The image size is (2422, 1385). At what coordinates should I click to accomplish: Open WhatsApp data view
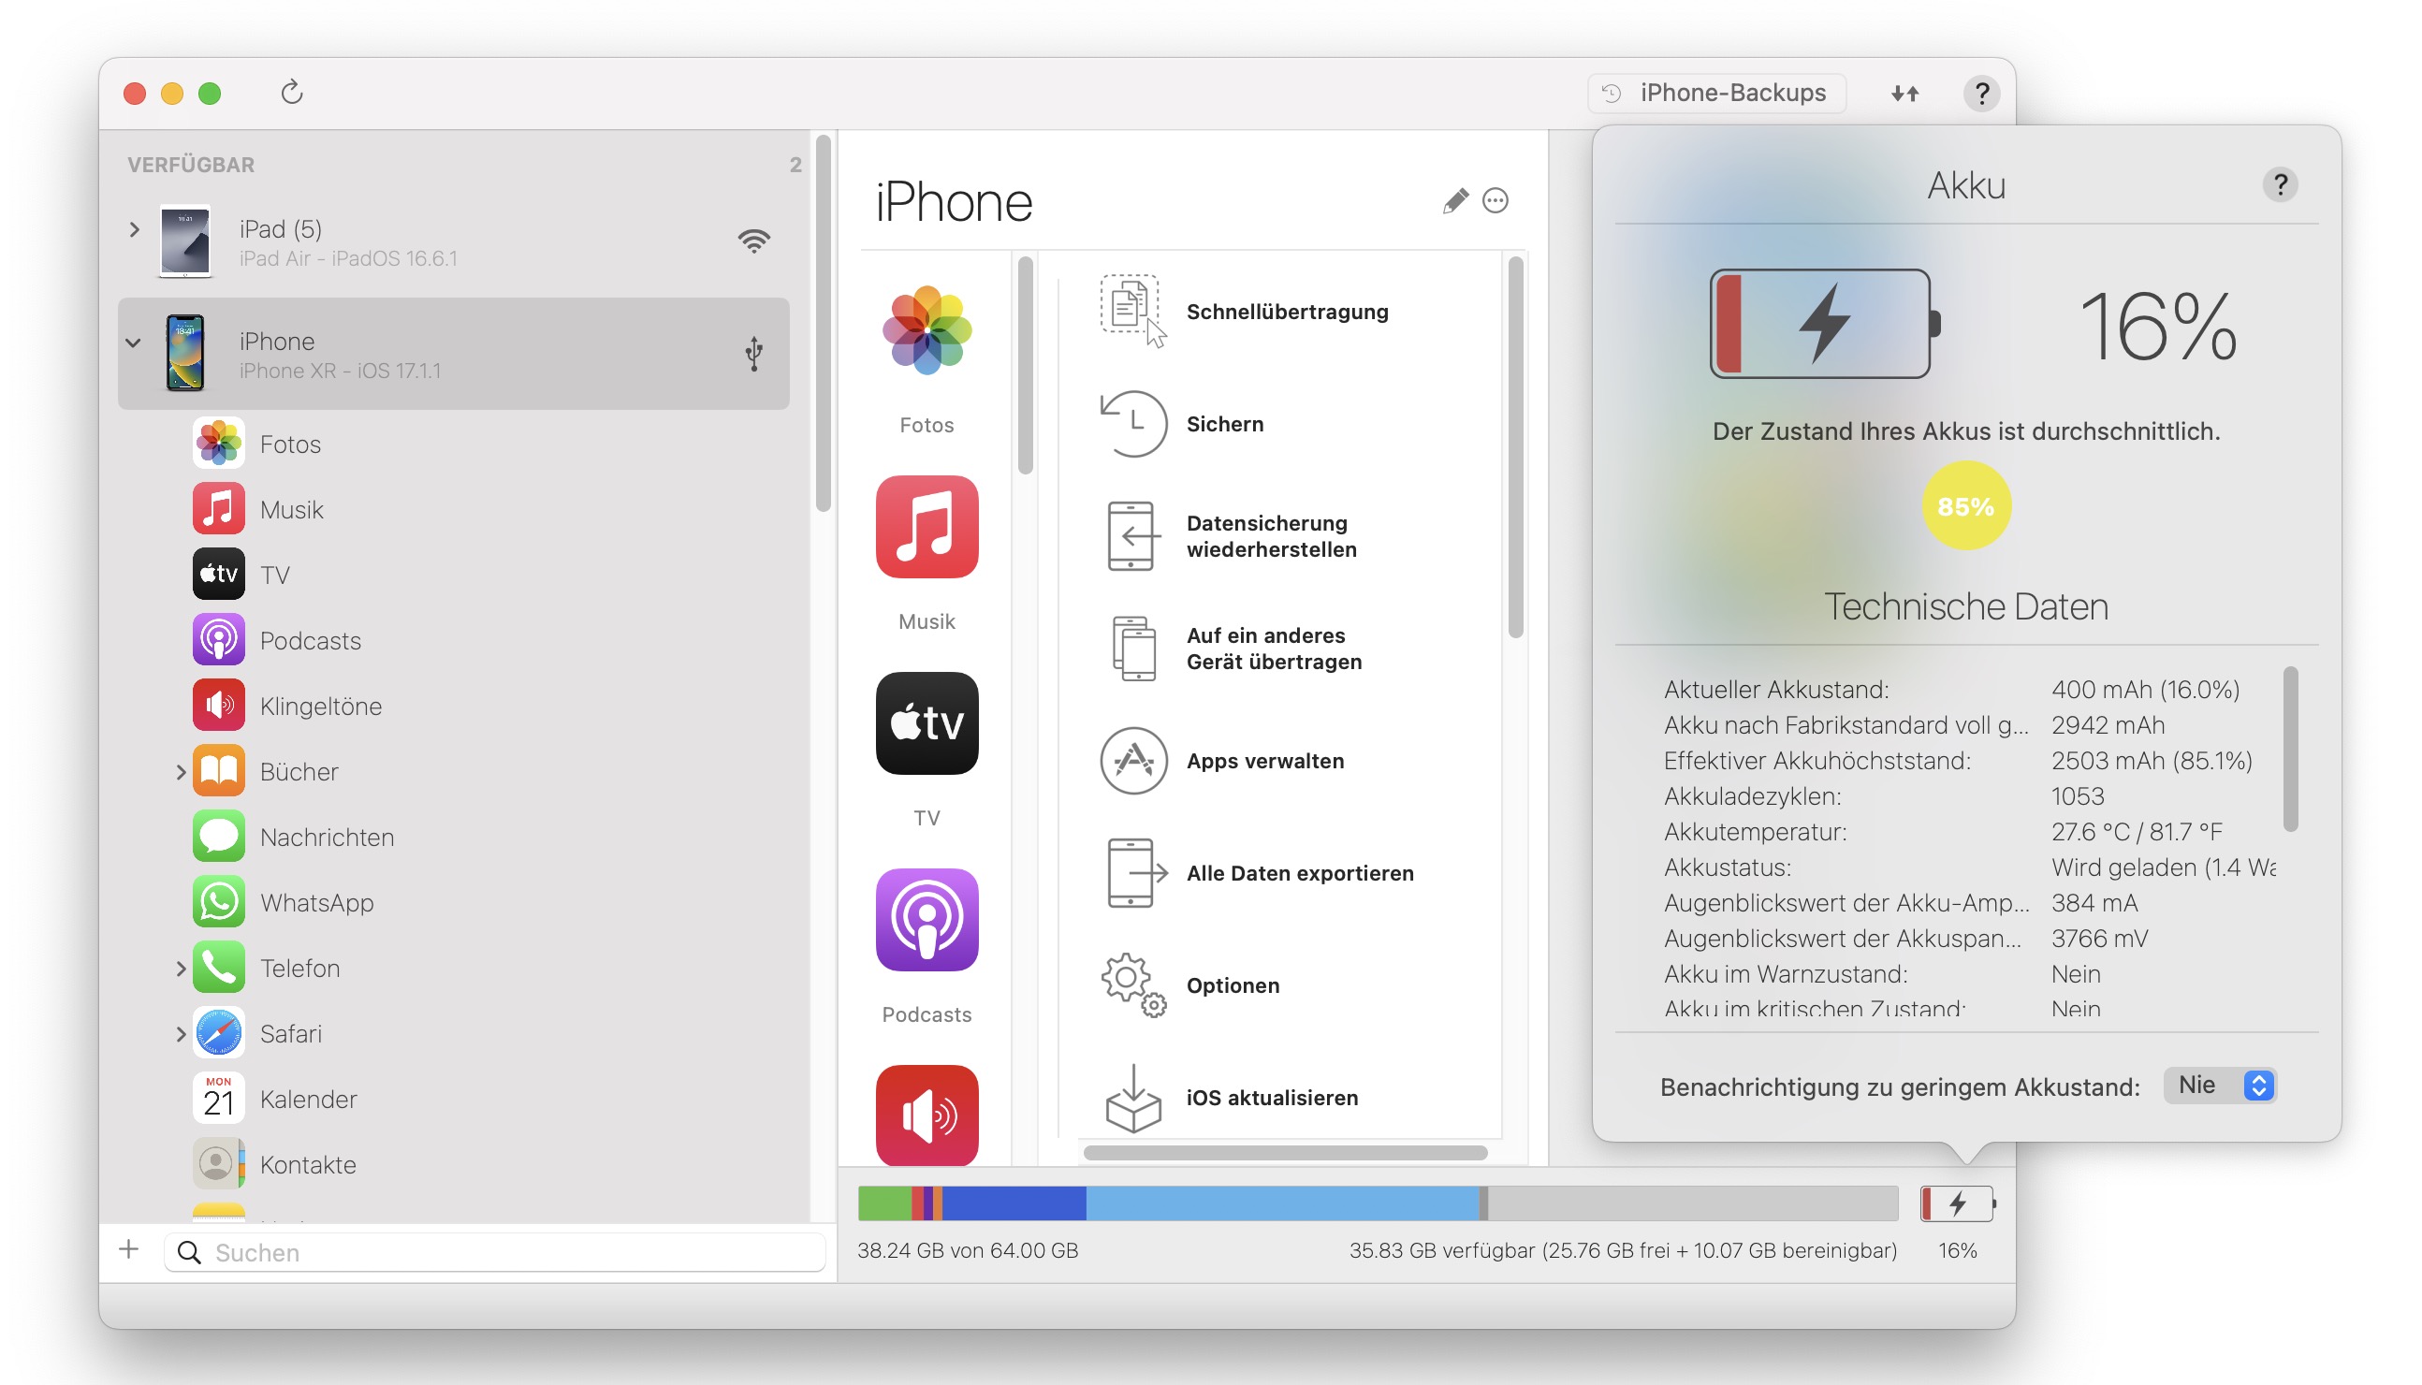point(316,903)
